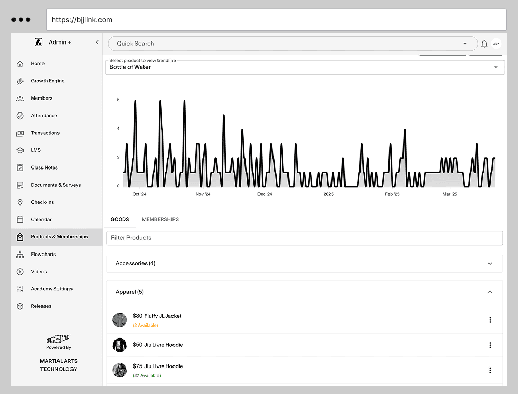This screenshot has width=518, height=395.
Task: View Class Notes
Action: [x=45, y=167]
